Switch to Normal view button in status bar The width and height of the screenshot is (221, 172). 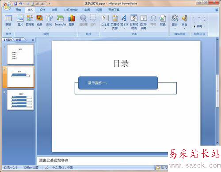click(158, 168)
